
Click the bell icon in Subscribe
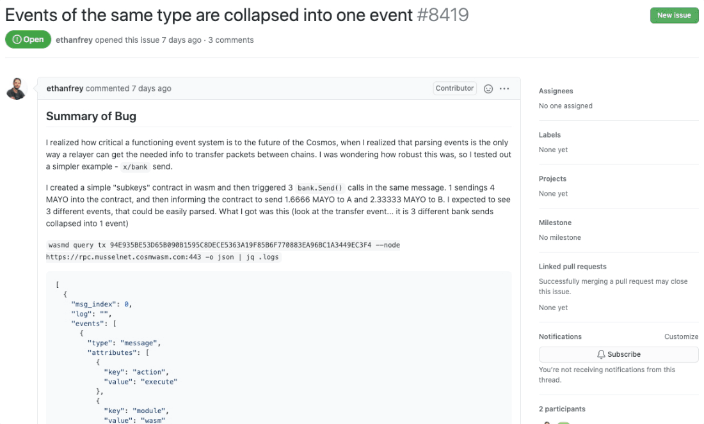tap(601, 354)
